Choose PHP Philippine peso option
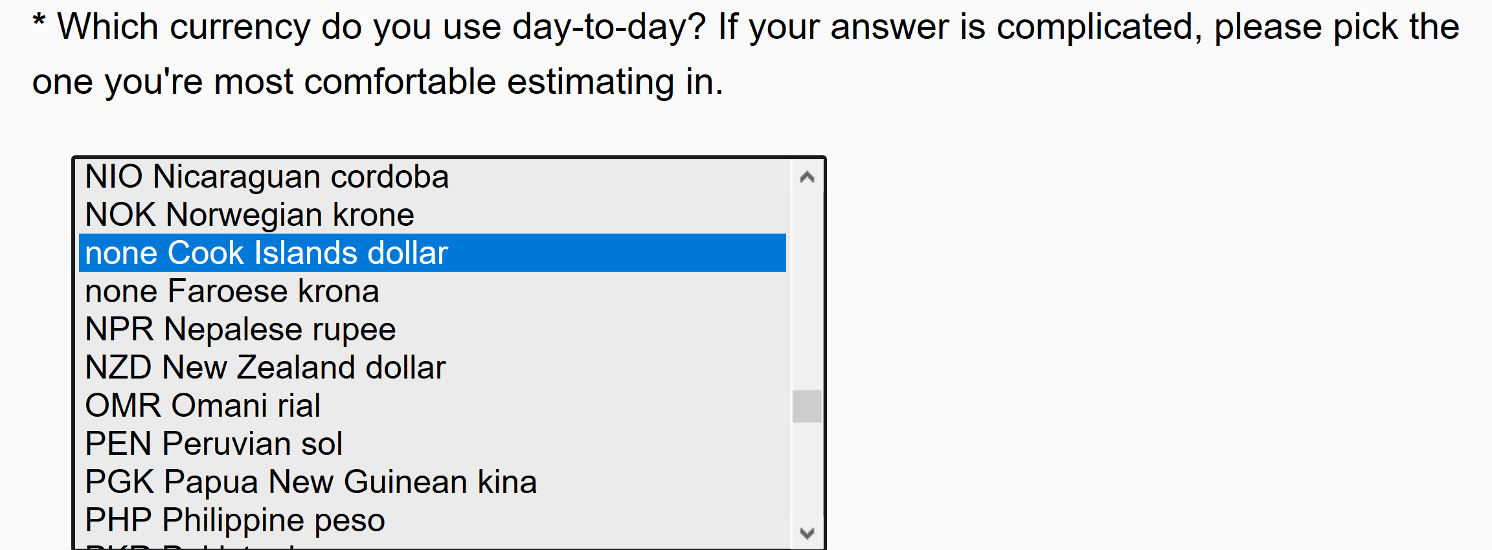Image resolution: width=1492 pixels, height=550 pixels. 432,520
